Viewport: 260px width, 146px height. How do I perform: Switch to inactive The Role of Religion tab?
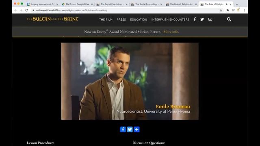[181, 4]
